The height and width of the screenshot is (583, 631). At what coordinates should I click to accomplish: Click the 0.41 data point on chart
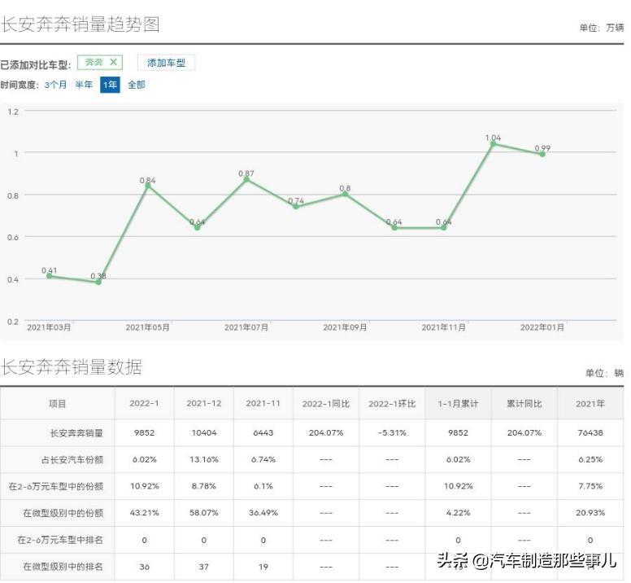pos(49,276)
